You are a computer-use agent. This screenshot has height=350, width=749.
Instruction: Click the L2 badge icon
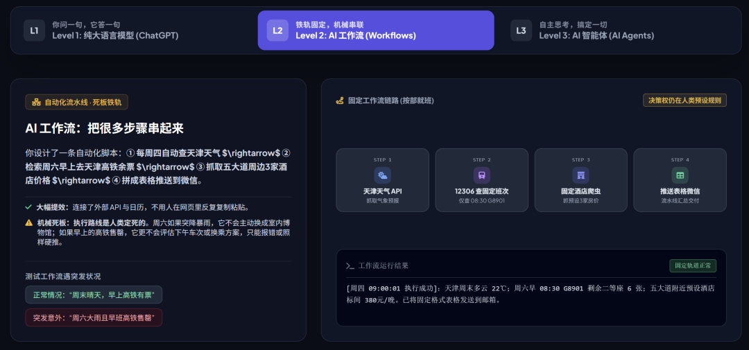tap(277, 30)
